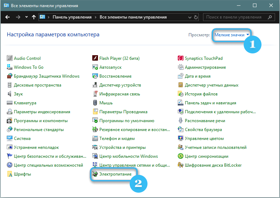Image resolution: width=280 pixels, height=198 pixels.
Task: Go up one folder level
Action: click(34, 17)
